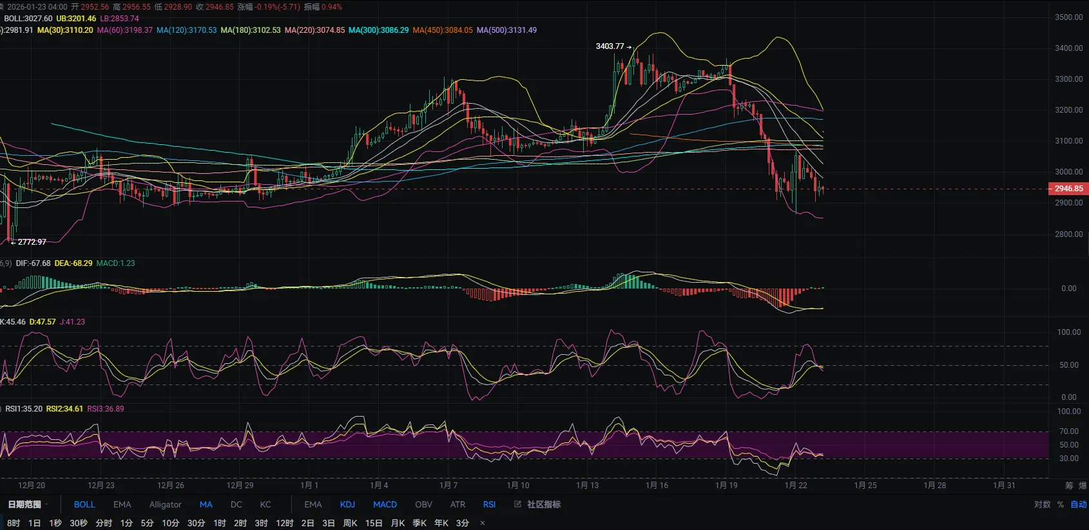Expand the 日期范围 date range dropdown
The image size is (1089, 530).
[x=28, y=504]
